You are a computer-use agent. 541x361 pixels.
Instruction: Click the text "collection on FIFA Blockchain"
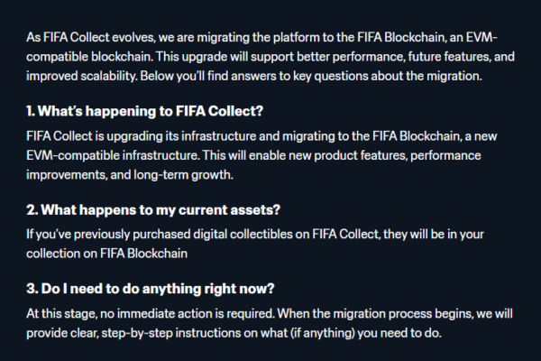click(107, 254)
